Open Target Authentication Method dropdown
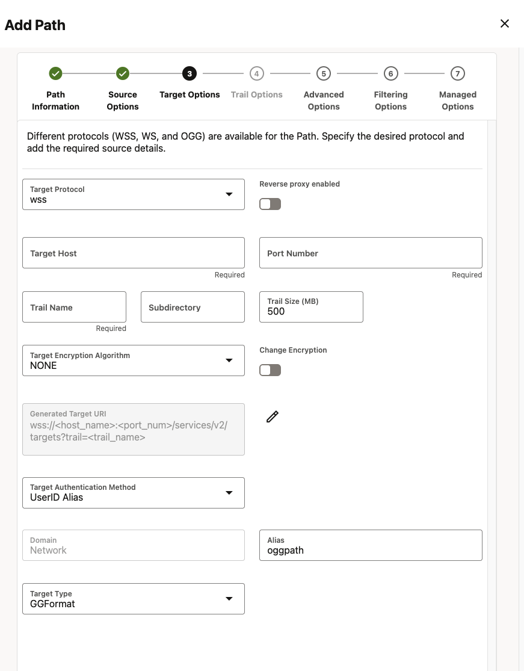This screenshot has width=524, height=671. (134, 493)
